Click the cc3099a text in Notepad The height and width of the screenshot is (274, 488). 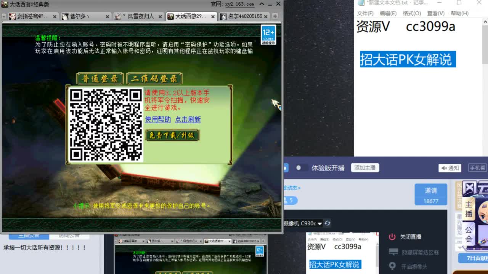click(430, 27)
